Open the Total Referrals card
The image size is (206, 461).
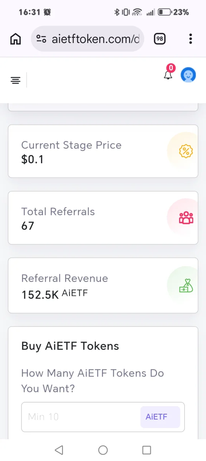(103, 218)
